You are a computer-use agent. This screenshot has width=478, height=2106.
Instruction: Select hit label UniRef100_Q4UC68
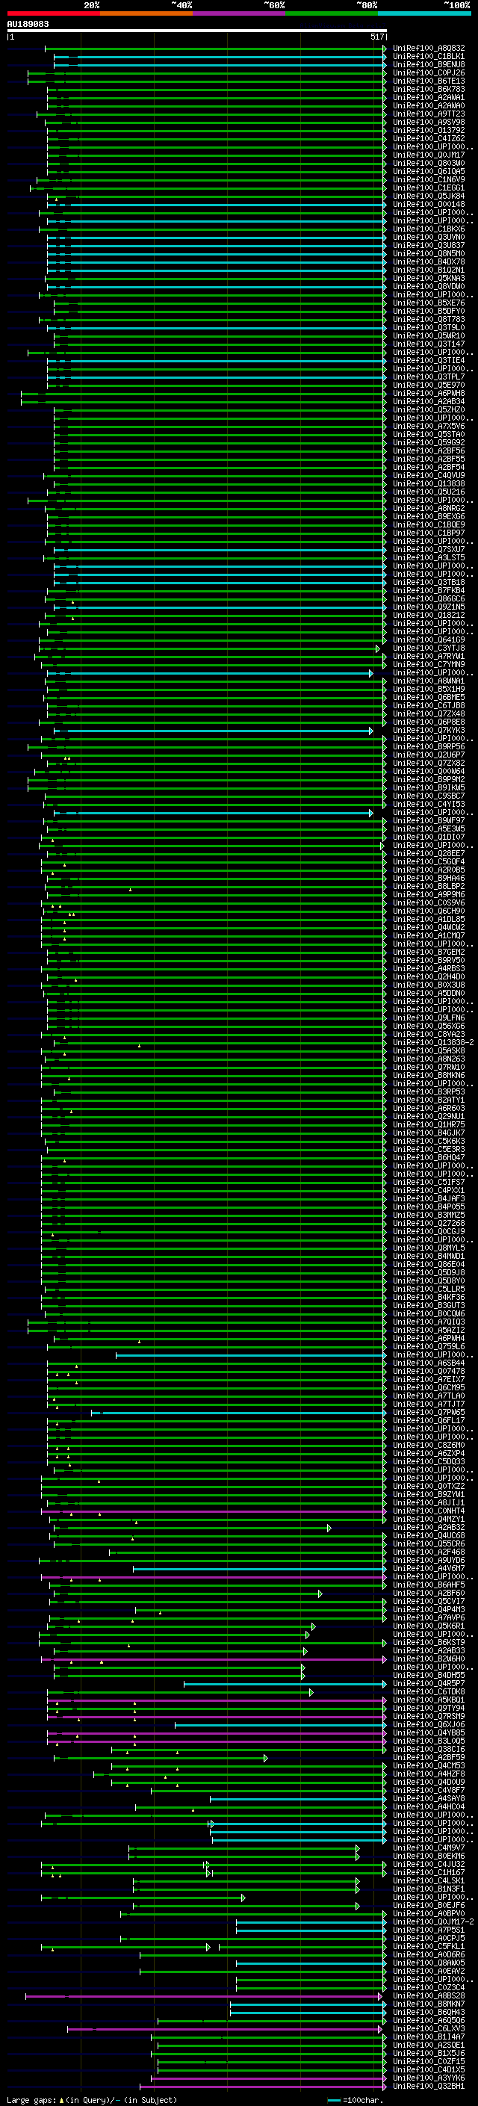click(429, 1535)
